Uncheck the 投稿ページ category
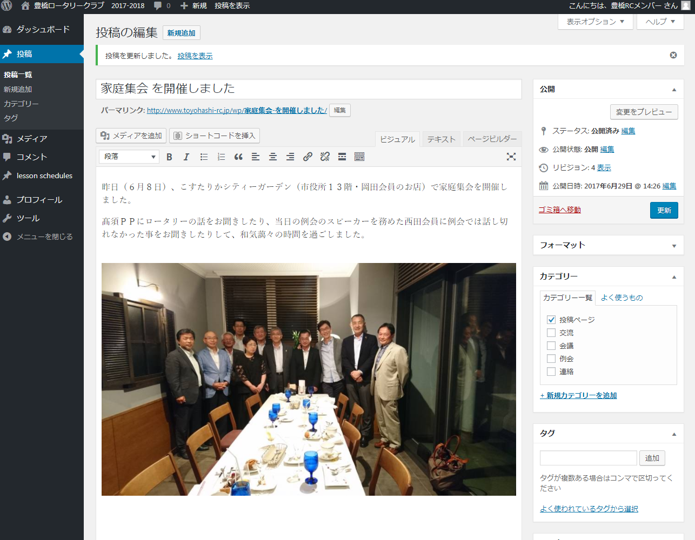695x540 pixels. [x=551, y=320]
